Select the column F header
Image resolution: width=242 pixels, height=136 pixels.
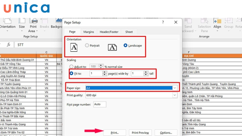188,52
